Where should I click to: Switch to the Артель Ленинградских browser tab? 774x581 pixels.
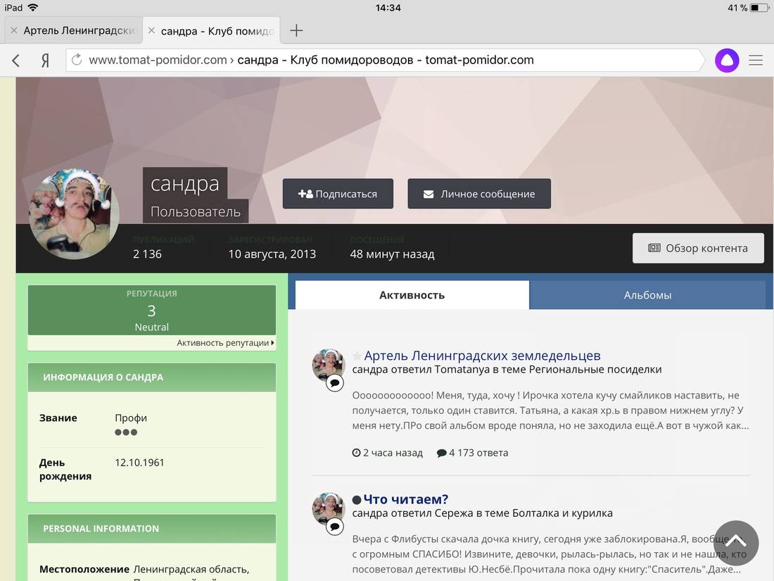[77, 30]
